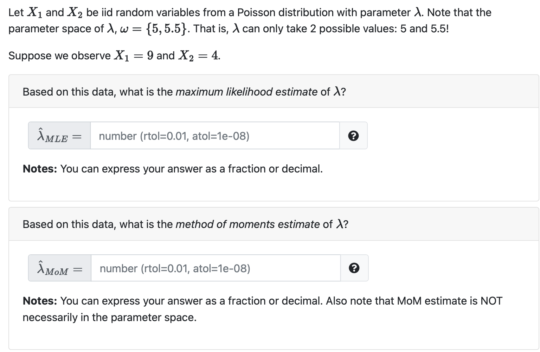The image size is (540, 352).
Task: Click italic 'method of moments estimate' text
Action: 247,224
